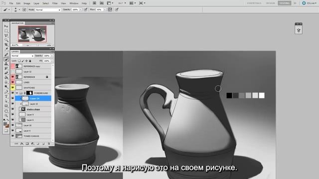Open the Window menu

pyautogui.click(x=74, y=3)
